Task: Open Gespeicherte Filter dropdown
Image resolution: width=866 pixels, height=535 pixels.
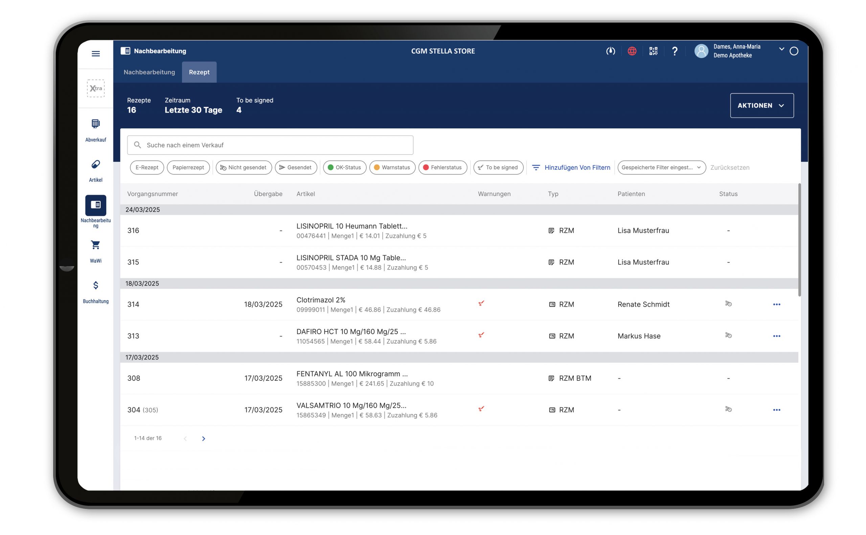Action: pyautogui.click(x=661, y=167)
